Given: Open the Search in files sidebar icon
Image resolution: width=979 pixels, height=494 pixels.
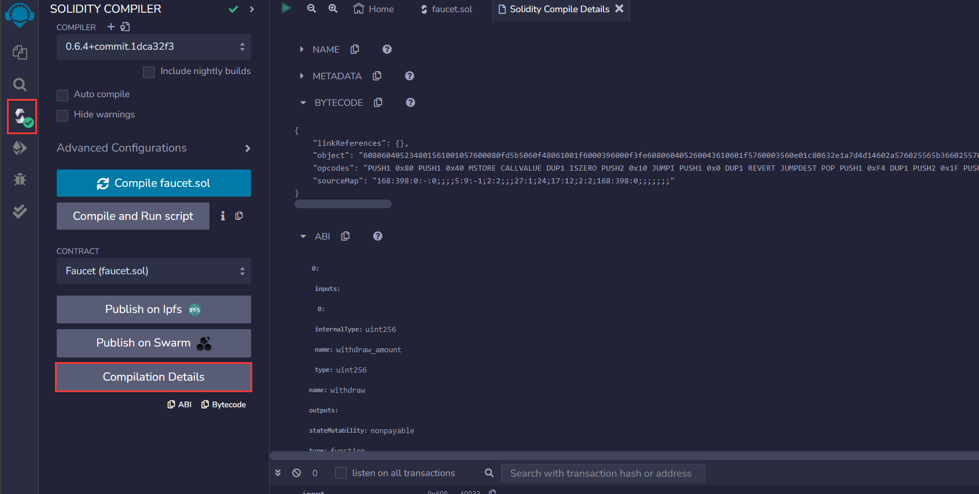Looking at the screenshot, I should pyautogui.click(x=20, y=85).
